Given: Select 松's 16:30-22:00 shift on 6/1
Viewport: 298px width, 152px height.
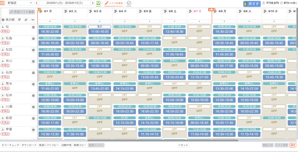Looking at the screenshot, I should click(50, 32).
